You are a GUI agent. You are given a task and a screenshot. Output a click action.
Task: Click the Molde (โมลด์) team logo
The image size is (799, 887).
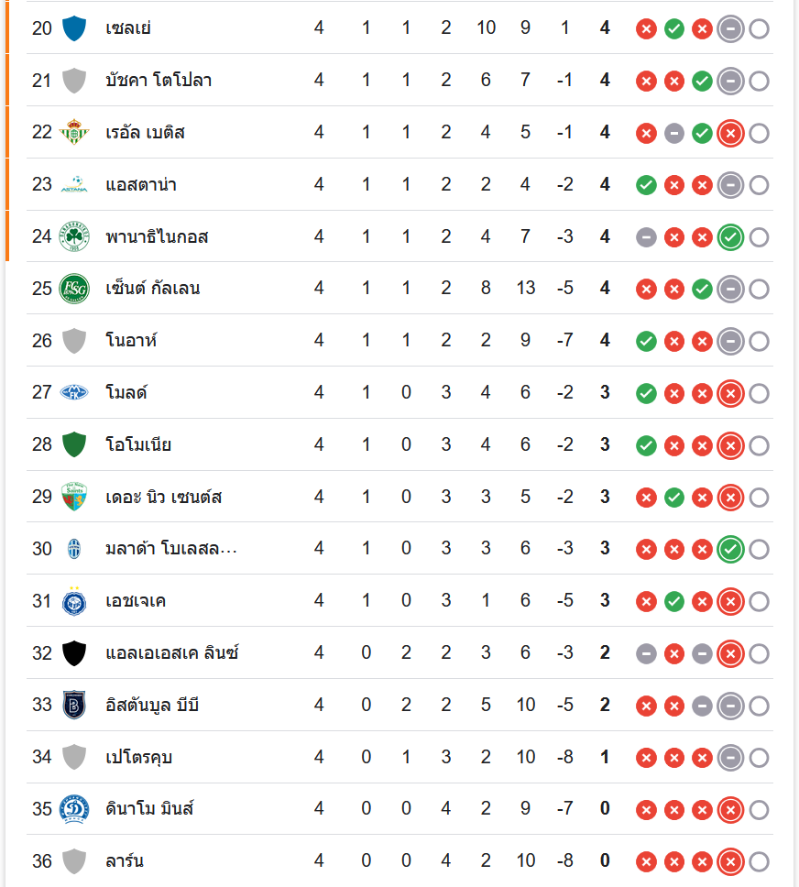(73, 393)
